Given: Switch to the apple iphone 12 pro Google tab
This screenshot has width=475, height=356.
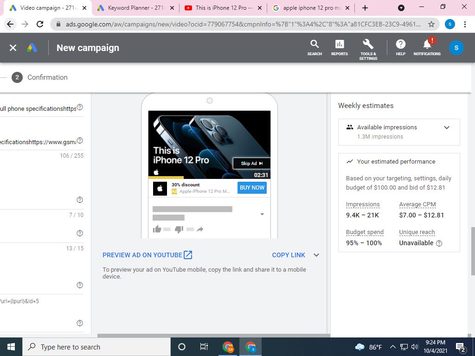Looking at the screenshot, I should pos(311,8).
